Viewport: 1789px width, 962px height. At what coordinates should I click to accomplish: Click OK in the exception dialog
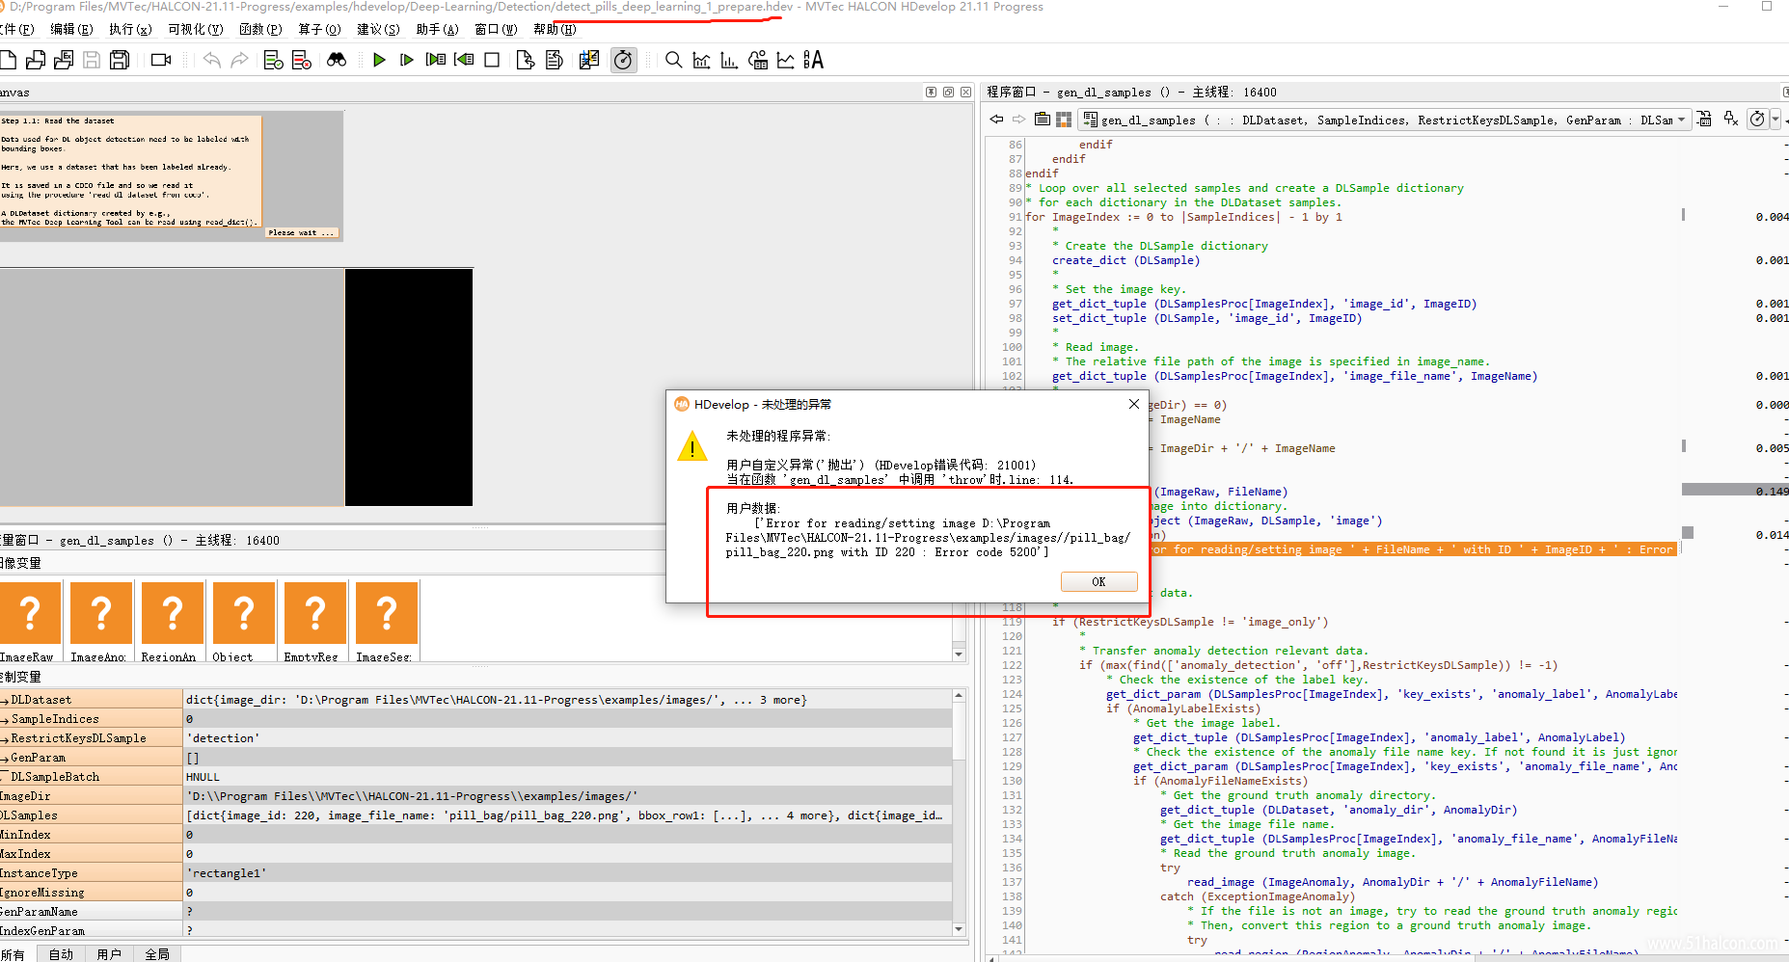[x=1098, y=581]
